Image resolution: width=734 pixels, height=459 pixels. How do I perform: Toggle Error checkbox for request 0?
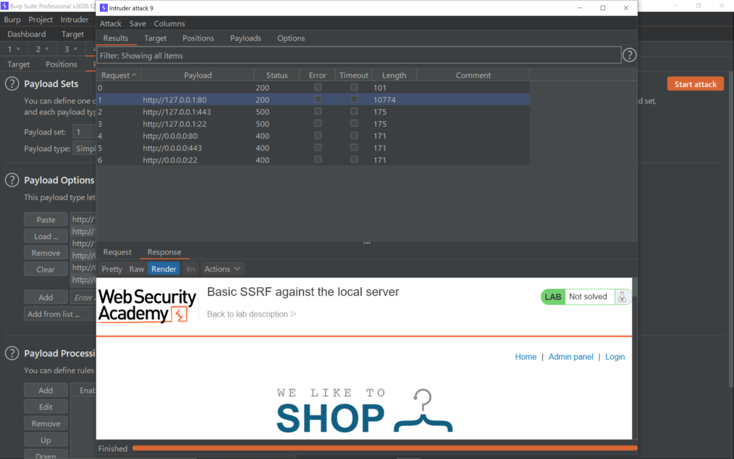pos(317,88)
